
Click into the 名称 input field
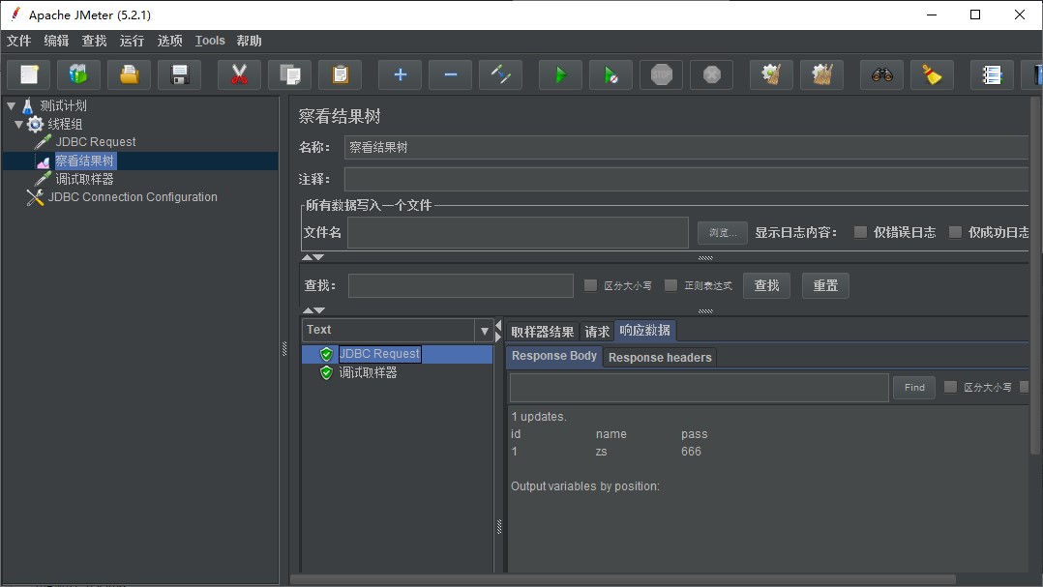pyautogui.click(x=687, y=148)
